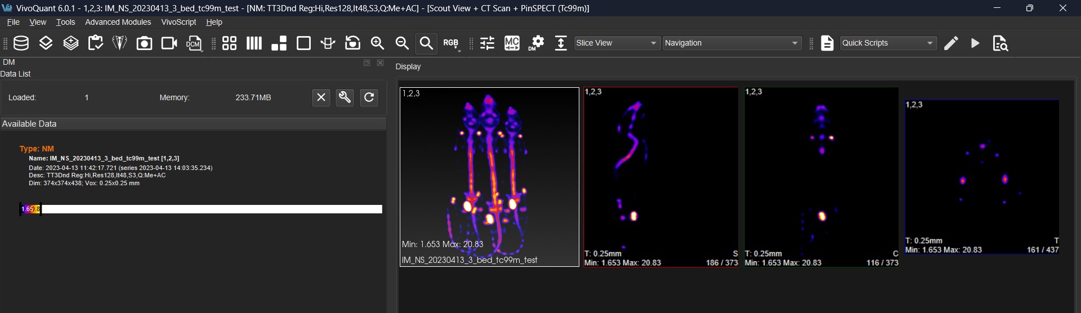The height and width of the screenshot is (313, 1081).
Task: Click the zoom out magnifier icon
Action: point(402,43)
